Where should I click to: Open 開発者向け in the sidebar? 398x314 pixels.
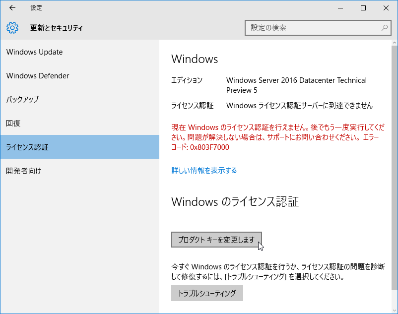coord(80,171)
